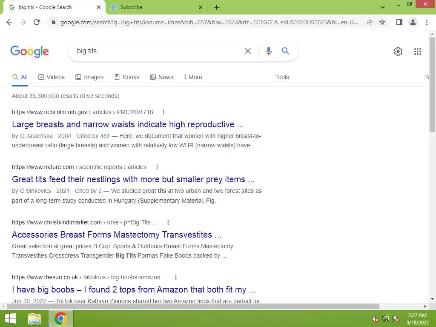The height and width of the screenshot is (327, 436).
Task: Open the nature.com result options menu
Action: pyautogui.click(x=157, y=167)
